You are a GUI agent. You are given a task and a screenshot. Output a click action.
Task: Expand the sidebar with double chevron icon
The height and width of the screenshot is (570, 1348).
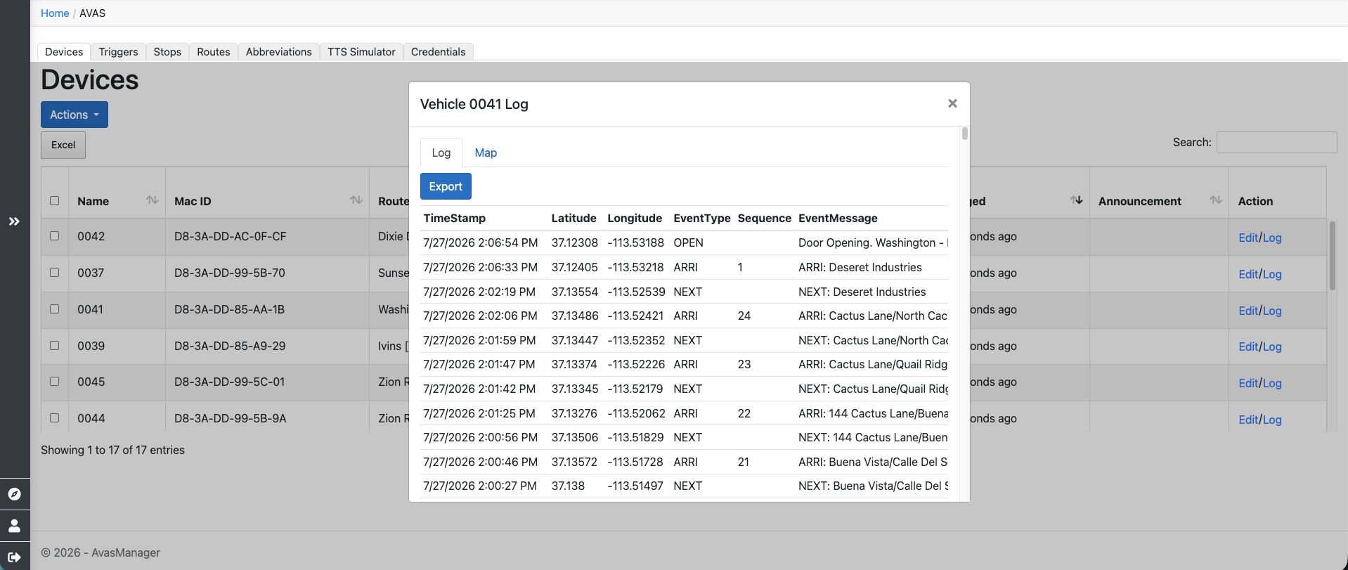[x=14, y=221]
